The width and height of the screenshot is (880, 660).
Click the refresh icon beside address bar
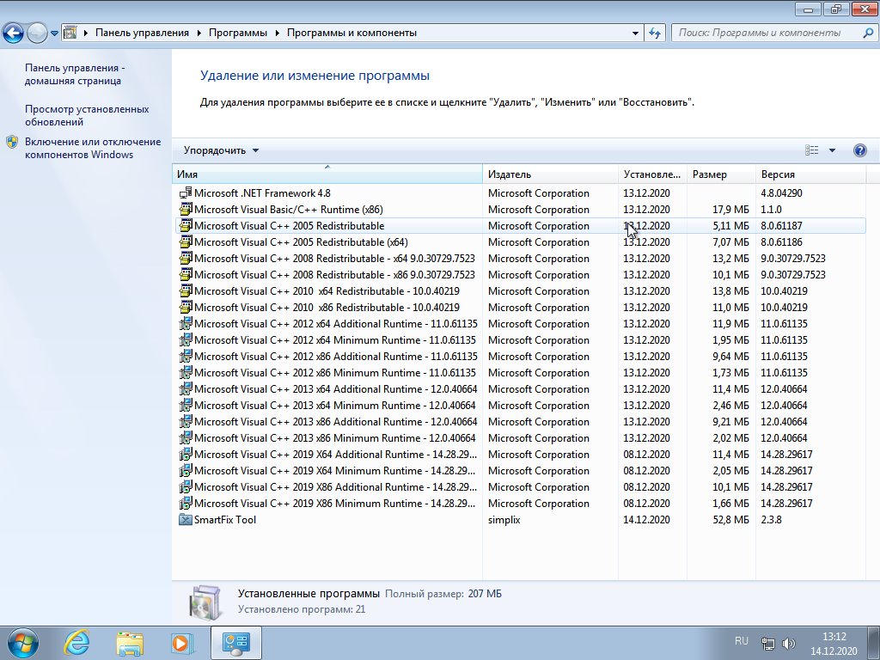[655, 33]
